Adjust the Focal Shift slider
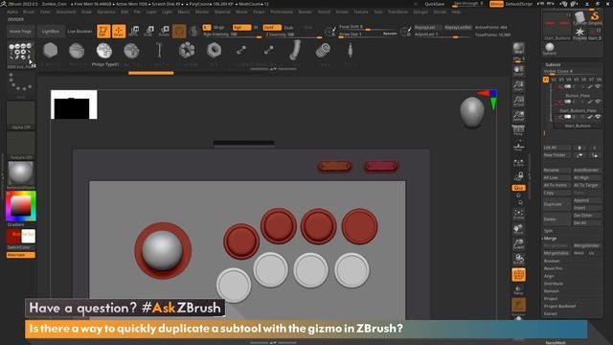This screenshot has width=613, height=345. [x=368, y=27]
